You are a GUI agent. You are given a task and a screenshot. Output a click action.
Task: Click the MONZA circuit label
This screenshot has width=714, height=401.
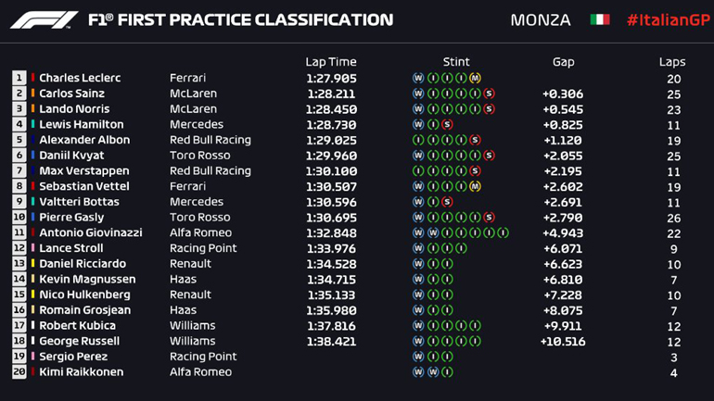click(x=541, y=19)
